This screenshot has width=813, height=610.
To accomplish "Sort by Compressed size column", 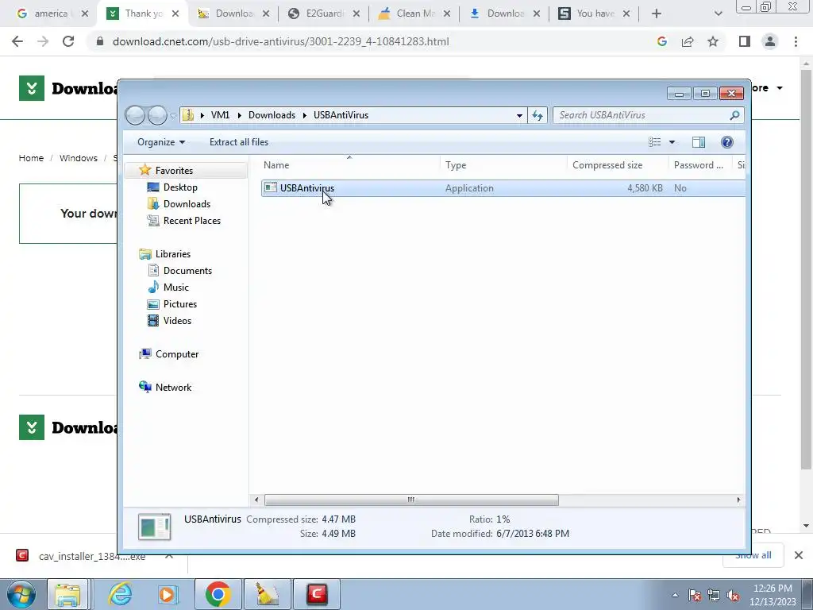I will click(617, 165).
